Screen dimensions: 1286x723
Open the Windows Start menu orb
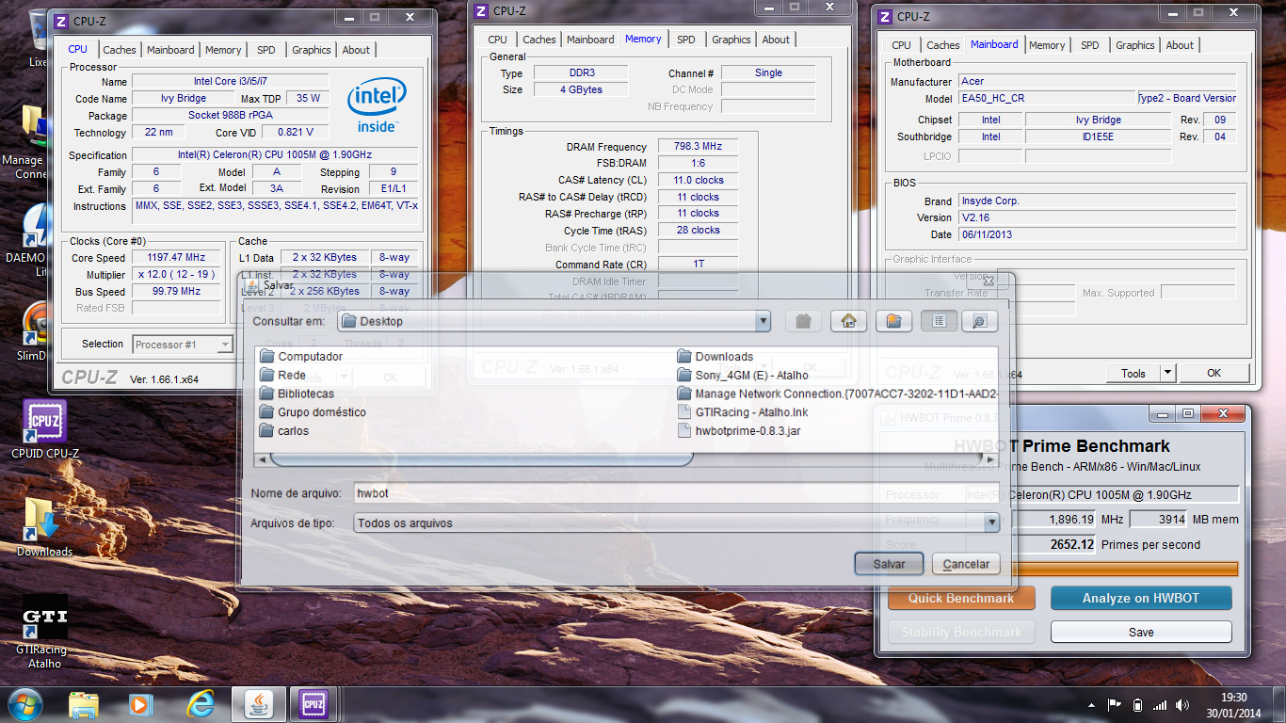coord(24,703)
